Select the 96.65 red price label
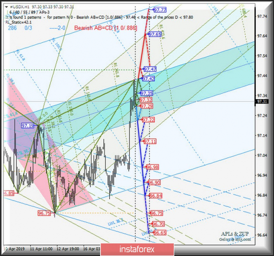This screenshot has width=274, height=256. pos(160,233)
